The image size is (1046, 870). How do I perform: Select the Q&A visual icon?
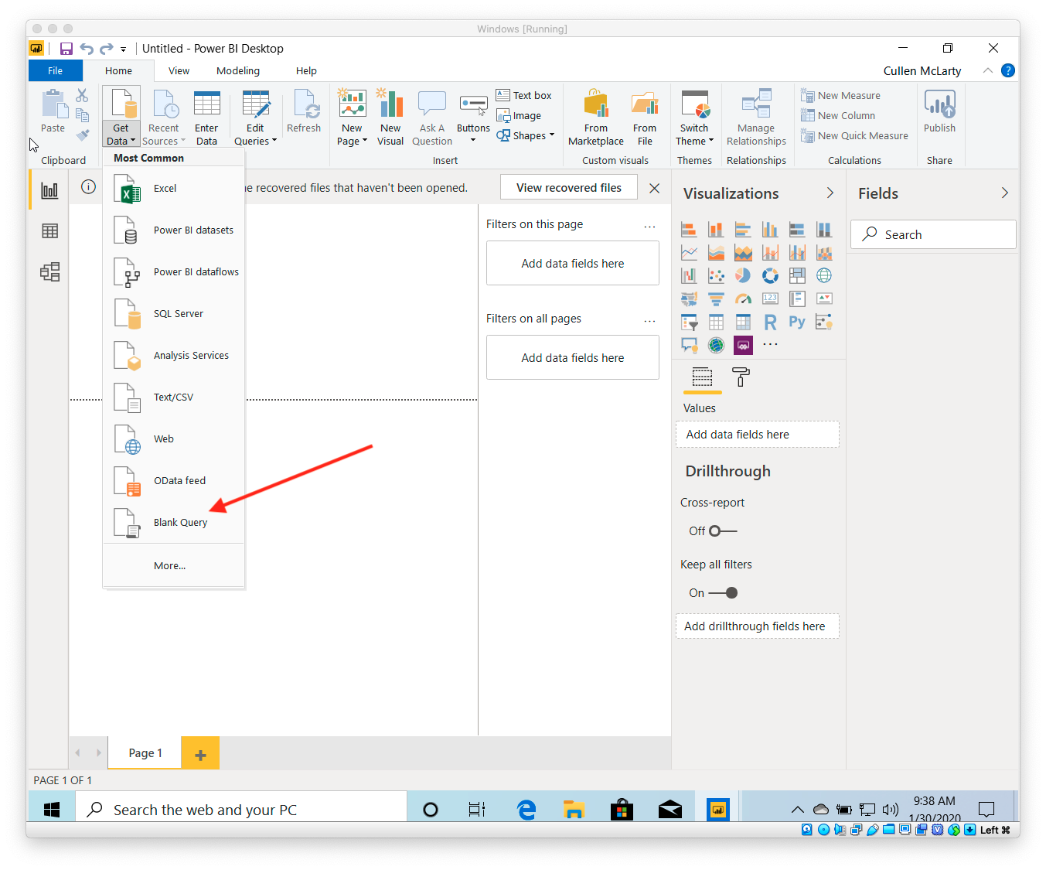(689, 345)
